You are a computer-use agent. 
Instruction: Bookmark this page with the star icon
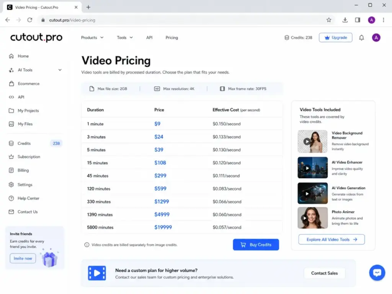pyautogui.click(x=329, y=20)
